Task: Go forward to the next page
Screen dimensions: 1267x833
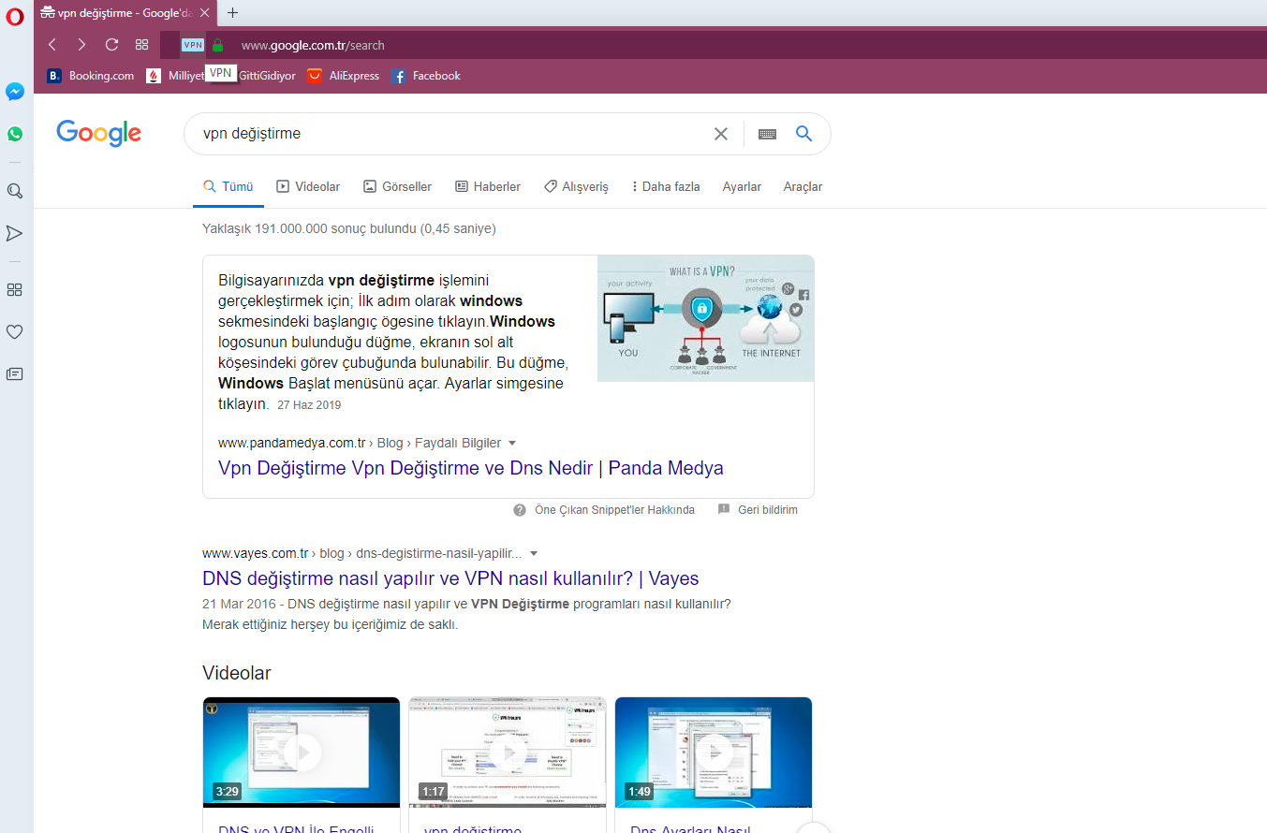Action: 81,45
